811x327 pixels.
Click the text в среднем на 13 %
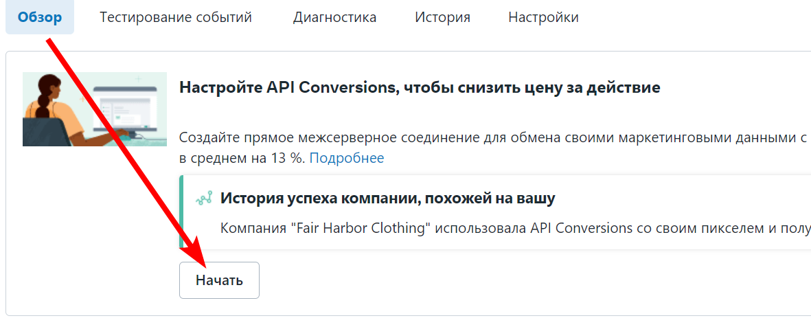[242, 158]
